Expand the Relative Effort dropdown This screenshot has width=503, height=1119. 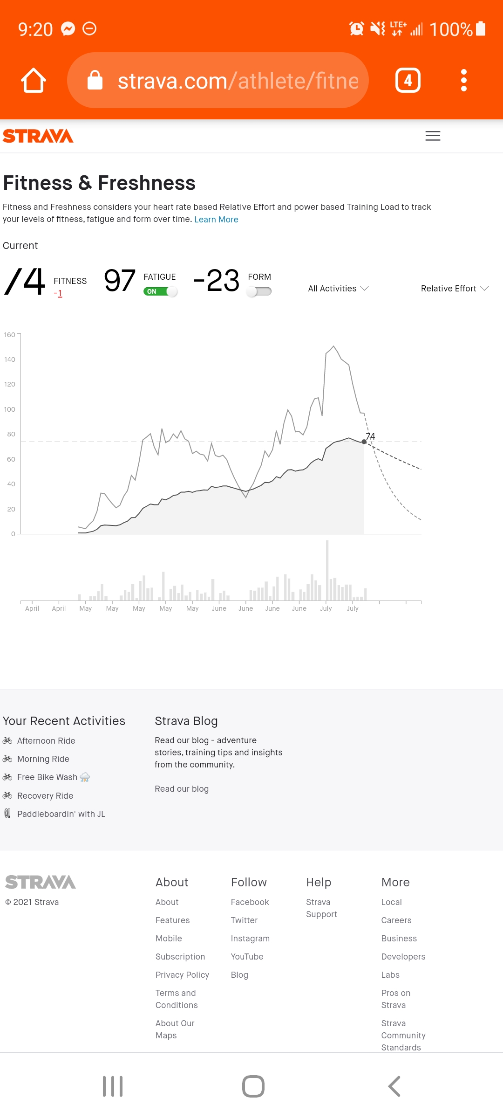point(454,289)
